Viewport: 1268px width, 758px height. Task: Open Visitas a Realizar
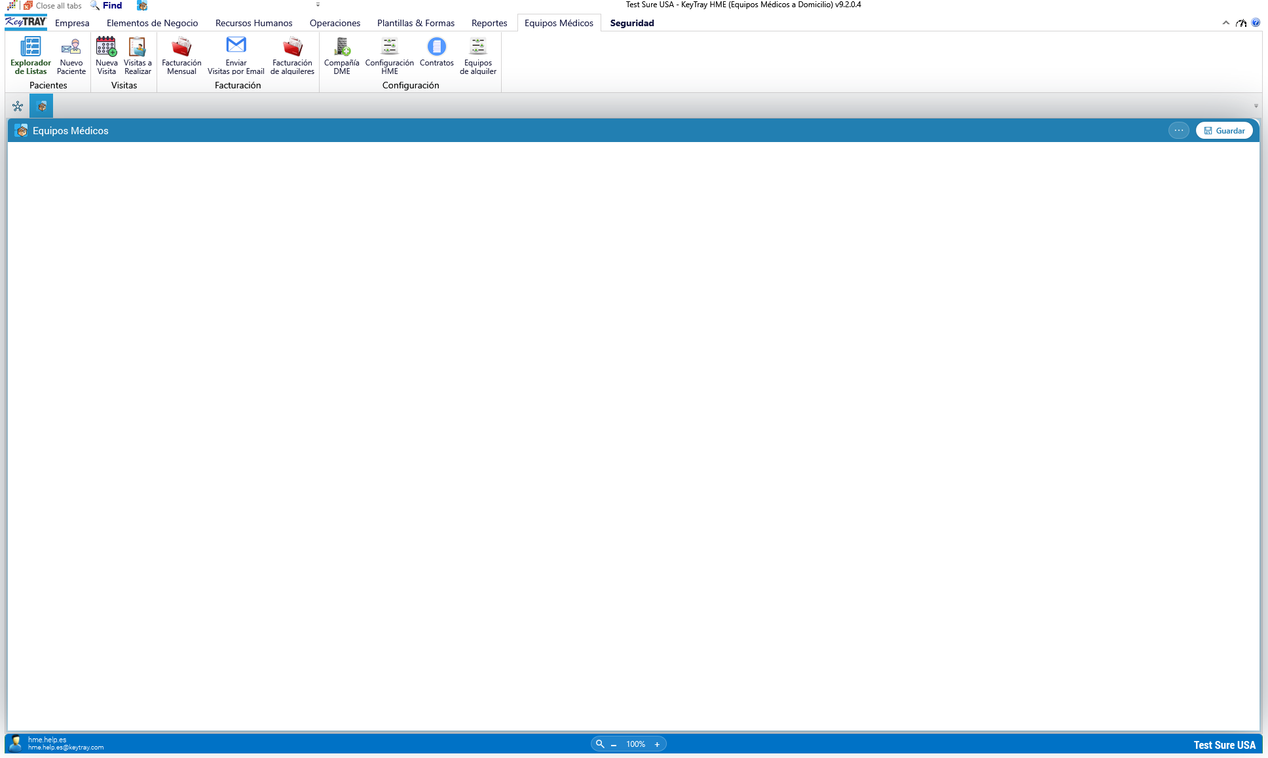(x=138, y=56)
